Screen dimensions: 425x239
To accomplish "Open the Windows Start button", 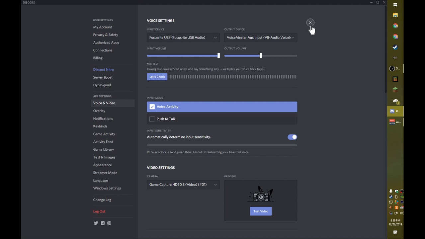I will click(x=395, y=5).
